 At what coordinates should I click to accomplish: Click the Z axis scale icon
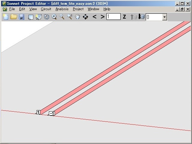124,17
